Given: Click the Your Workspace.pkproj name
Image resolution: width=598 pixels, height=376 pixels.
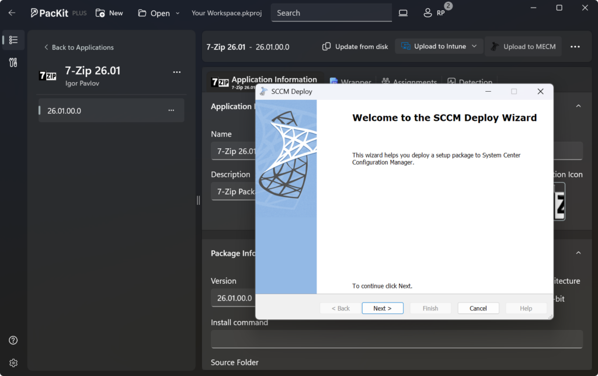Looking at the screenshot, I should coord(227,13).
